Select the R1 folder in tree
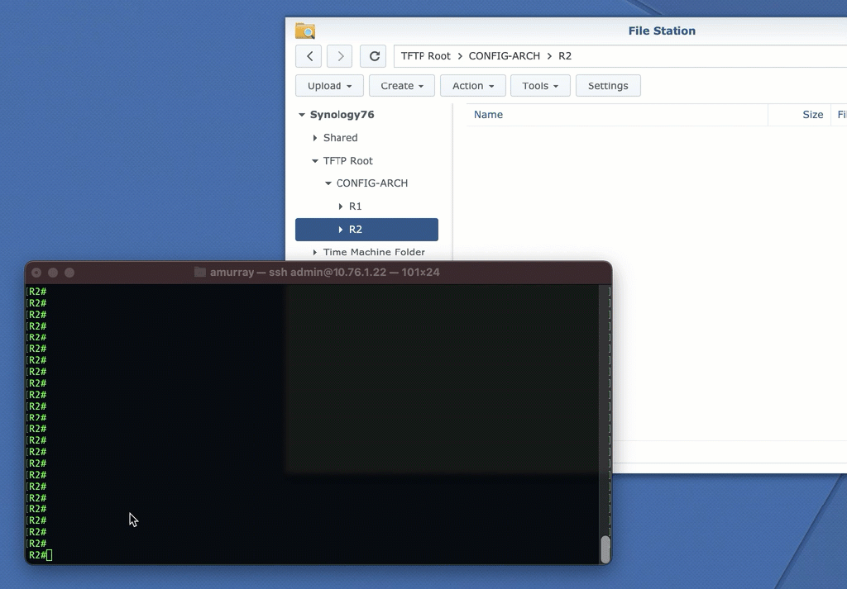The width and height of the screenshot is (847, 589). [x=355, y=207]
